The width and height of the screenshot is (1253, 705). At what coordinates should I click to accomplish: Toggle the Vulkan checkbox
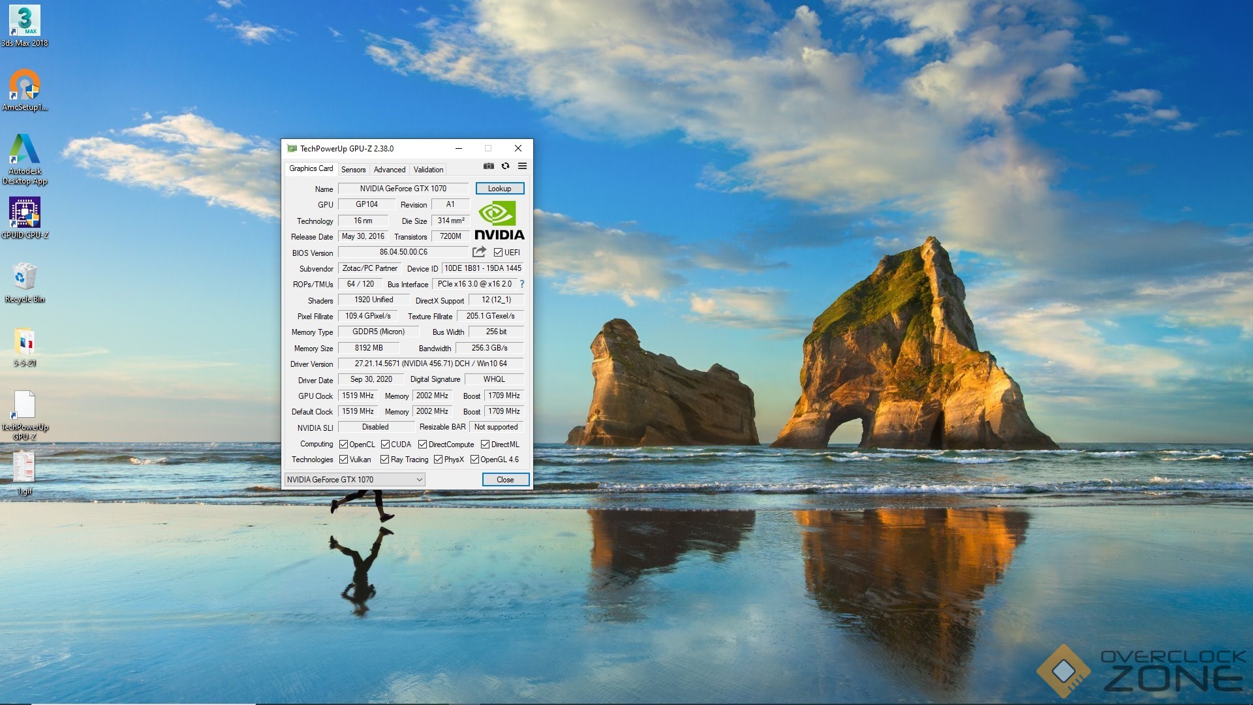point(344,460)
